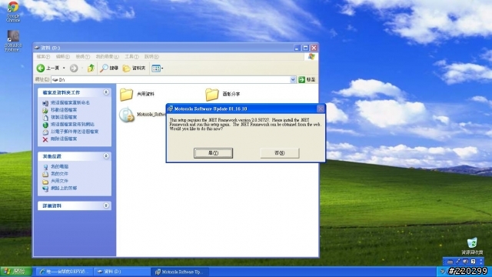Image resolution: width=492 pixels, height=277 pixels.
Task: Click Publish this file to the Web link
Action: point(72,125)
